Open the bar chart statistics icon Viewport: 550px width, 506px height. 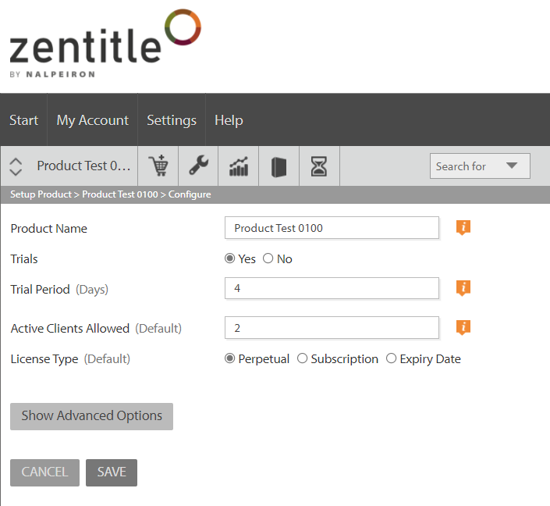click(239, 166)
